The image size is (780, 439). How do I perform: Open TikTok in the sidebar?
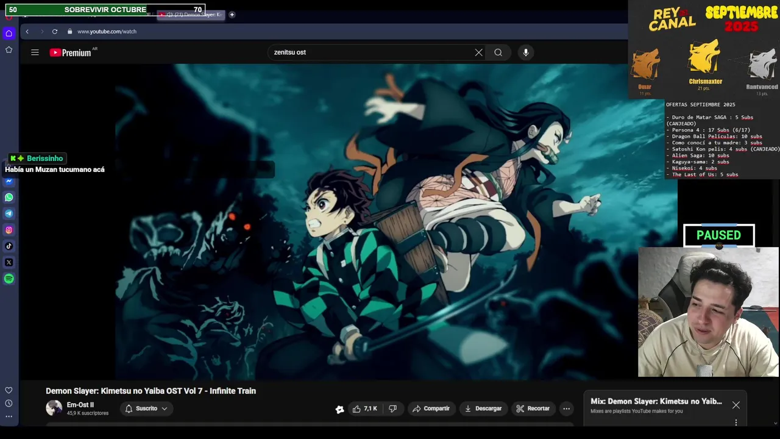pos(9,246)
